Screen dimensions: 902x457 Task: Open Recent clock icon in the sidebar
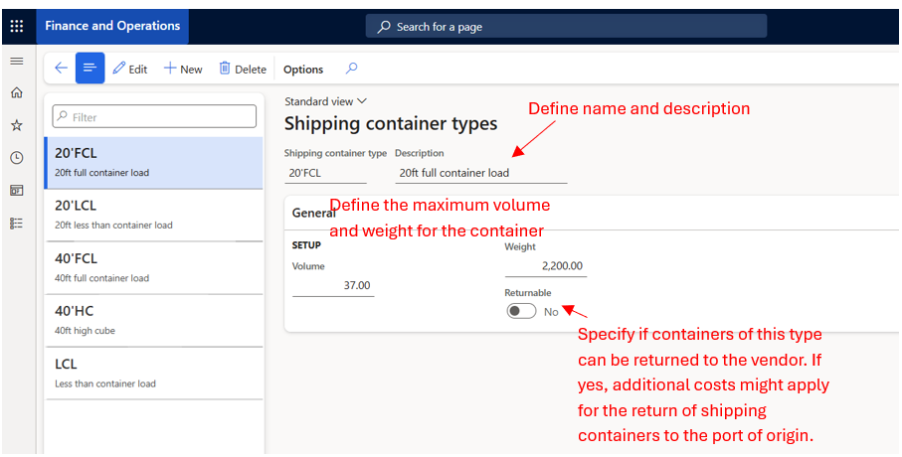pos(17,158)
